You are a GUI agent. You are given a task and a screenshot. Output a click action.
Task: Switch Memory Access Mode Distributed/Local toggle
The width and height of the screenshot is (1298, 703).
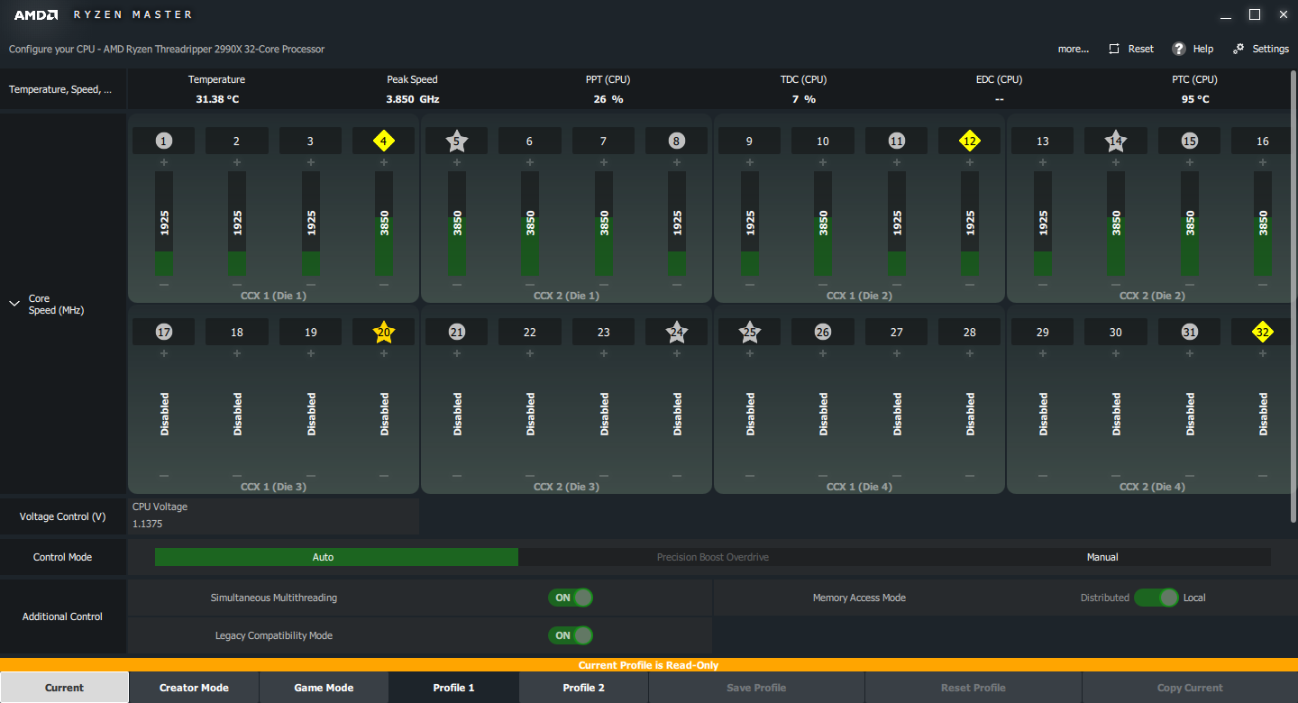pos(1156,598)
